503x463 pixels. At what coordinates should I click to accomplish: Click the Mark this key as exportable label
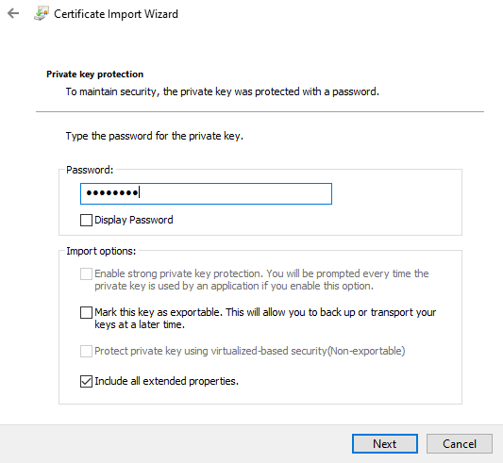pyautogui.click(x=265, y=319)
